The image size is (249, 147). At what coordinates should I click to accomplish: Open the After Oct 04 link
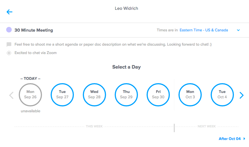[x=230, y=139]
